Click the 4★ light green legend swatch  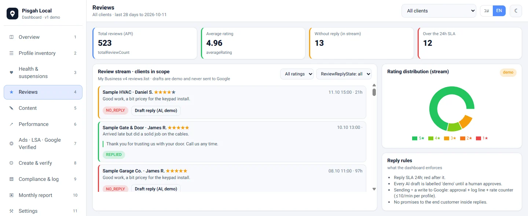(x=430, y=138)
